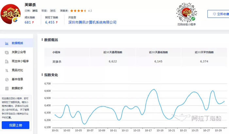
Task: Open the mini-program QR code
Action: [186, 12]
